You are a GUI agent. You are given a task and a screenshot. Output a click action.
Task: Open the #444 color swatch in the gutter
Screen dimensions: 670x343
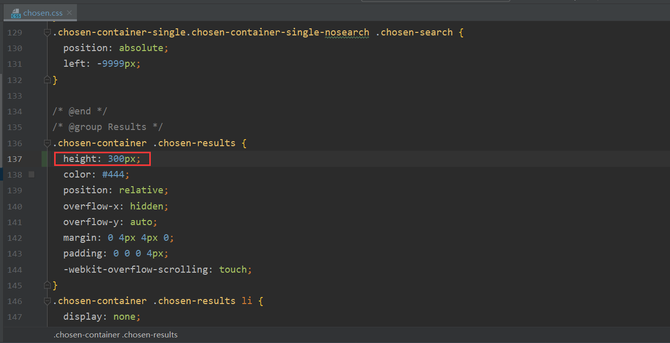(31, 175)
